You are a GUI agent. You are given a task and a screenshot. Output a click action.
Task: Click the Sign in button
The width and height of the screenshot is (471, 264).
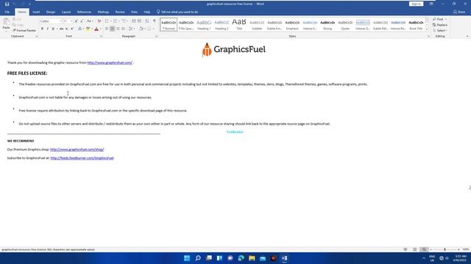pyautogui.click(x=416, y=4)
